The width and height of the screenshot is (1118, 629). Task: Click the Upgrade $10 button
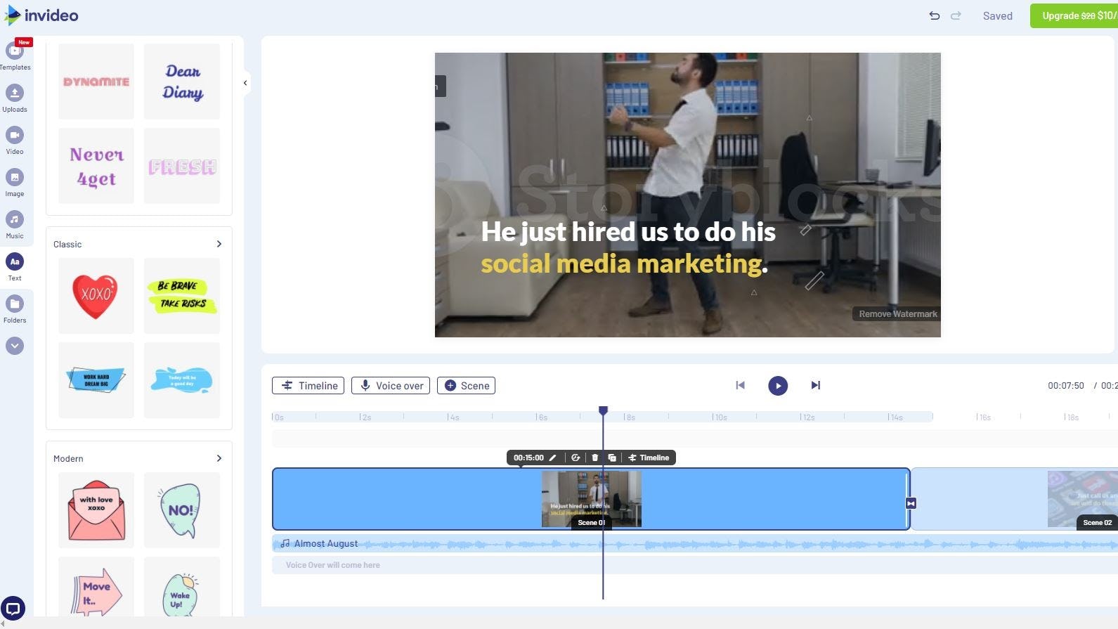pyautogui.click(x=1074, y=15)
